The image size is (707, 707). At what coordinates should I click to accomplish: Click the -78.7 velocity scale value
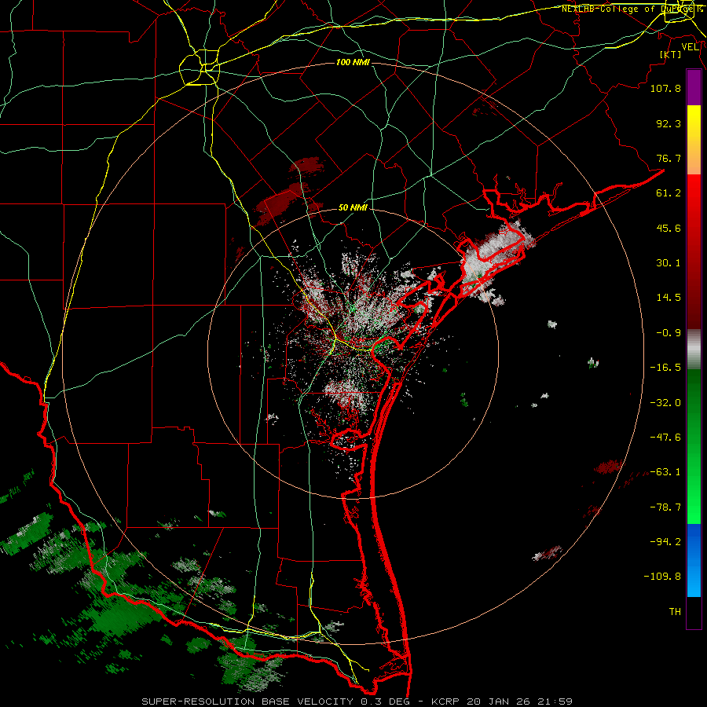click(665, 507)
